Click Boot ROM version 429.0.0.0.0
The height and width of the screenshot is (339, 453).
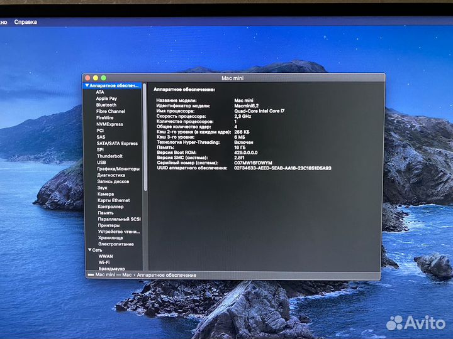[x=246, y=153]
